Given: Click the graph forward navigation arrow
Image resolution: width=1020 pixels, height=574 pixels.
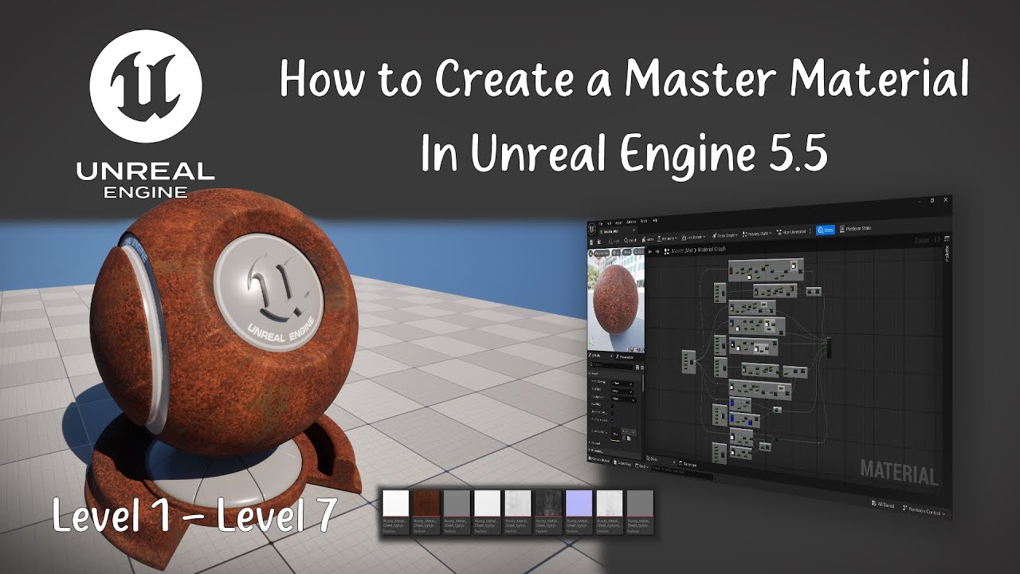Looking at the screenshot, I should point(657,252).
